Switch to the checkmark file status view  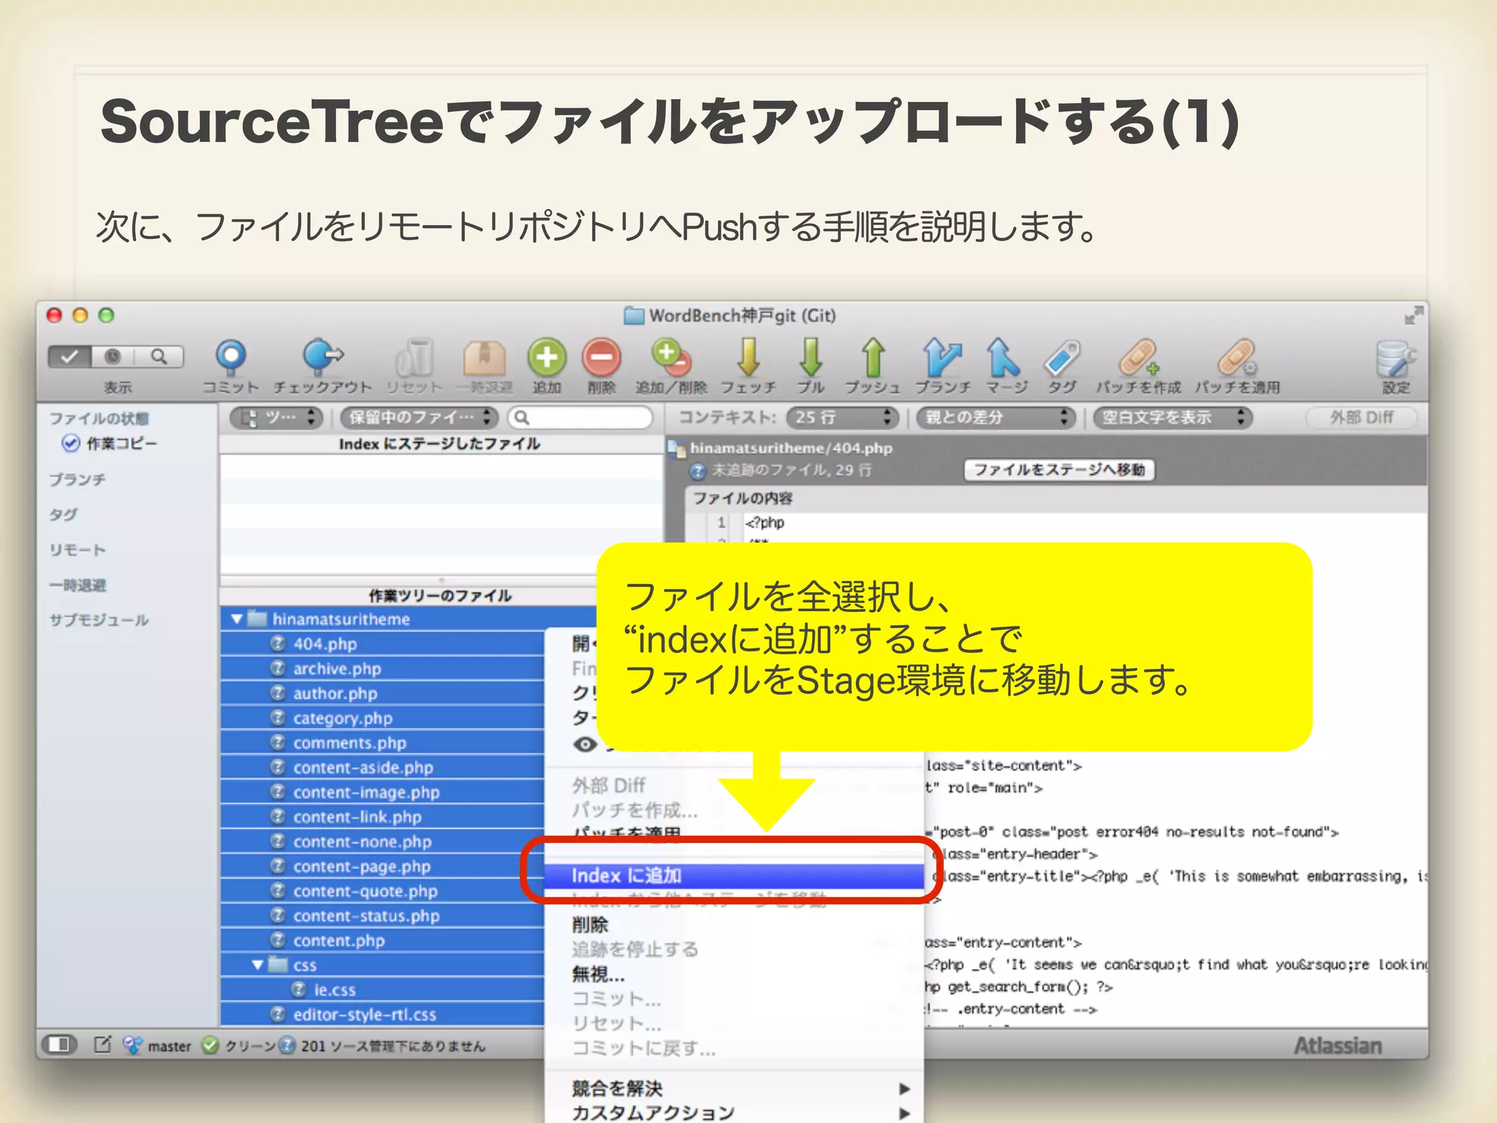pos(70,357)
